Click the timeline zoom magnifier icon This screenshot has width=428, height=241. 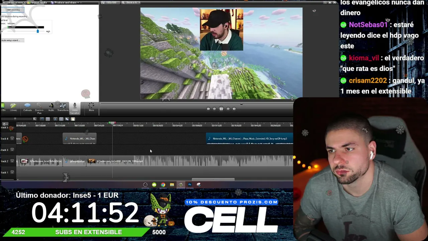(x=34, y=119)
